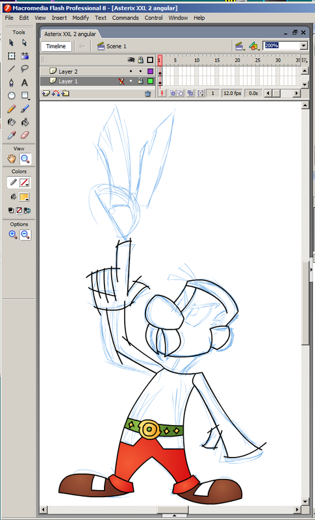Click the Insert Layer icon
315x520 pixels.
[x=45, y=94]
